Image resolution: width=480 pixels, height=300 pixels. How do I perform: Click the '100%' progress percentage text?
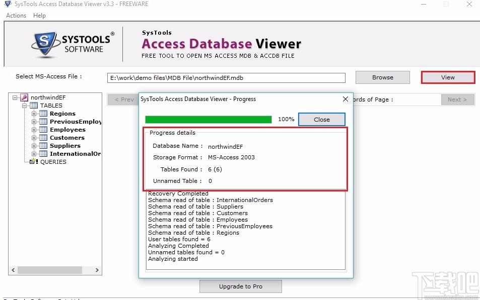click(x=286, y=119)
